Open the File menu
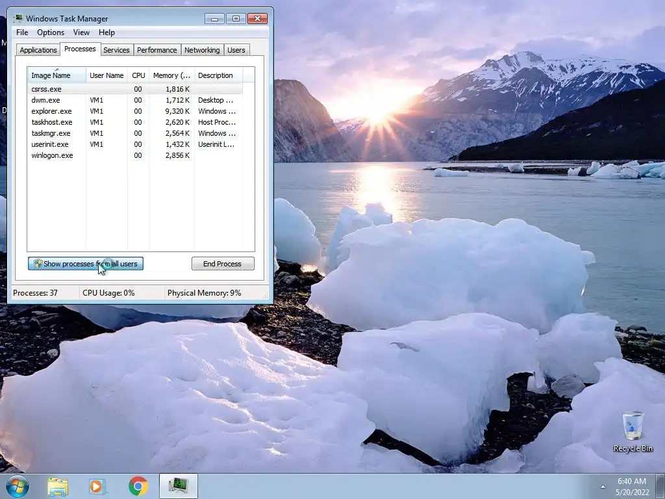Viewport: 665px width, 499px height. click(22, 32)
